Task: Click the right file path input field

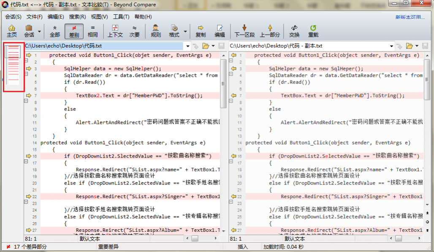Action: [310, 46]
